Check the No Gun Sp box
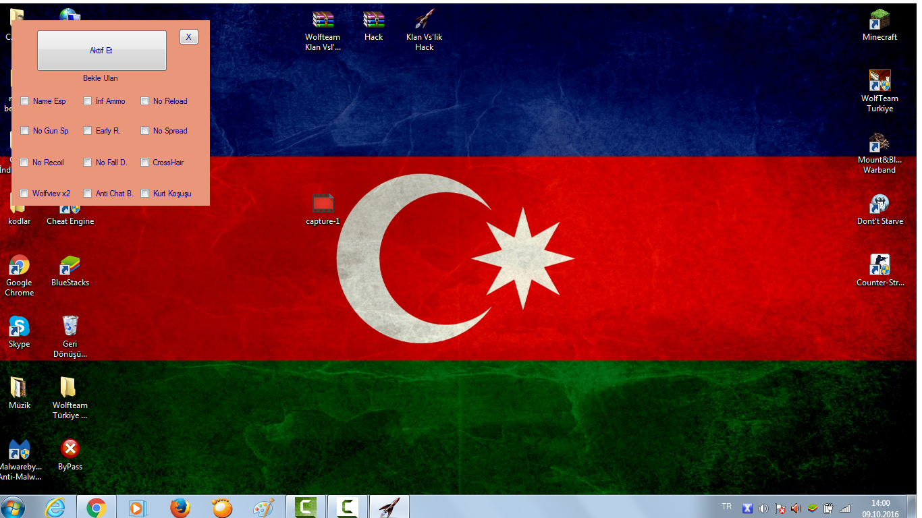The height and width of the screenshot is (518, 922). [x=25, y=131]
